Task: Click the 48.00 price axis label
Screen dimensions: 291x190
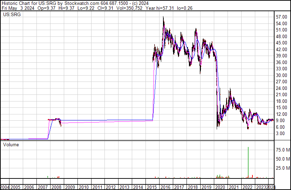Action: pyautogui.click(x=282, y=36)
